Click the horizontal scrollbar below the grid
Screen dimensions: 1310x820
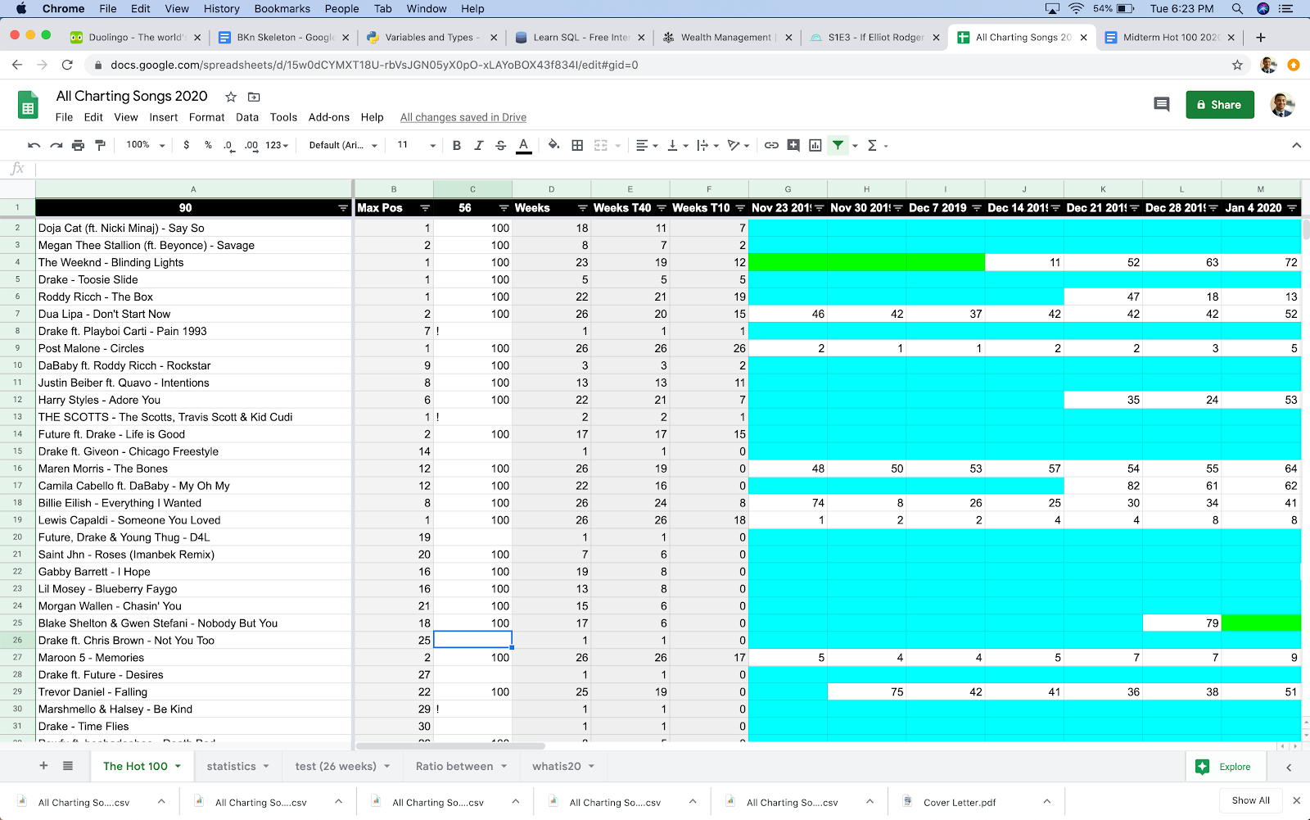[450, 746]
